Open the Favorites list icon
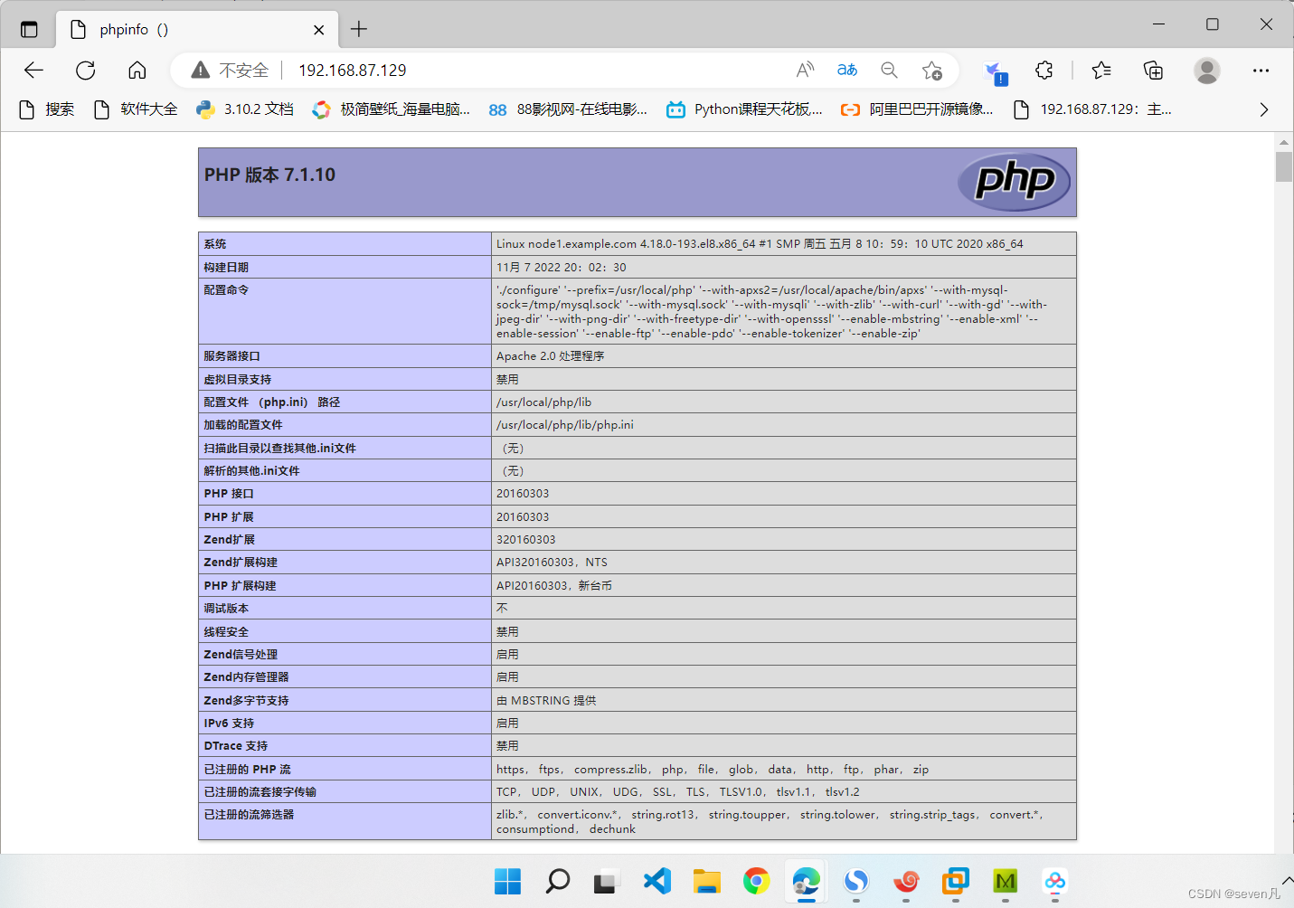The image size is (1294, 908). 1101,71
